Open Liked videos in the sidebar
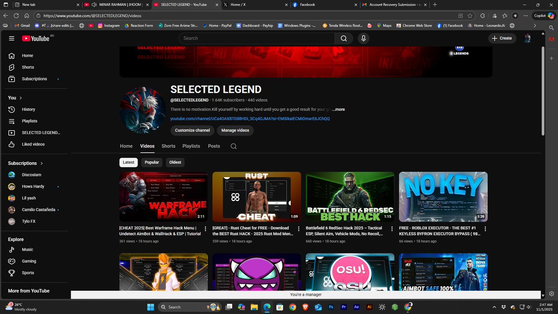This screenshot has width=558, height=314. (34, 144)
